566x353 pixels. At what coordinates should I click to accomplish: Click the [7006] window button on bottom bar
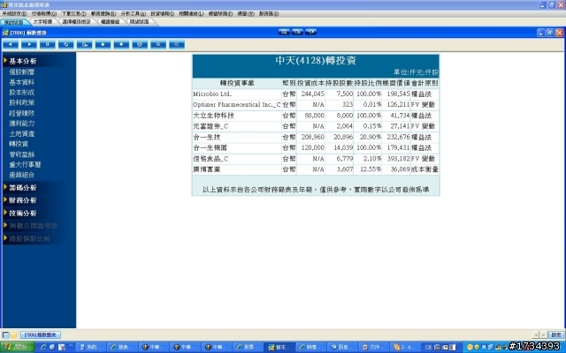pyautogui.click(x=40, y=335)
